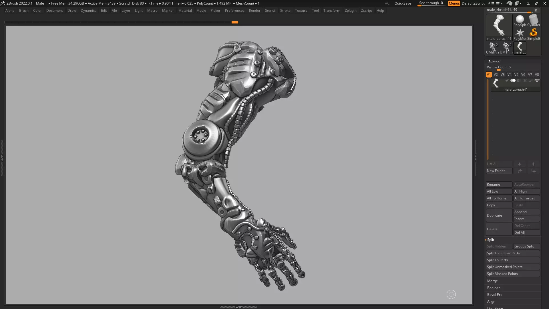Select the Cylinder3D tool icon

(533, 20)
